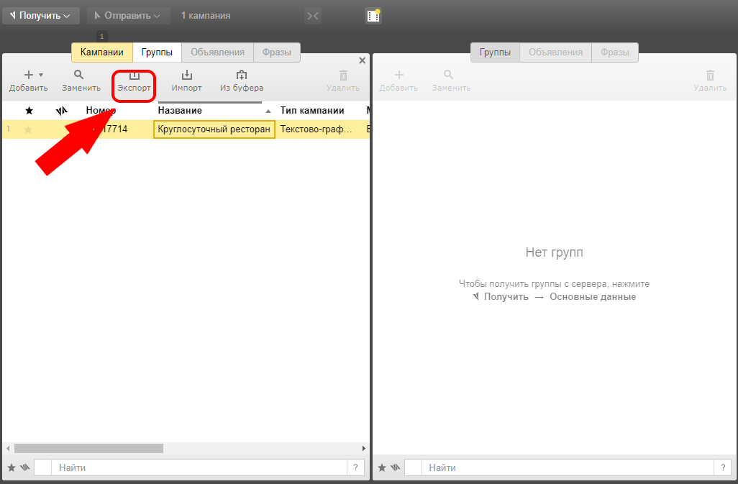Image resolution: width=738 pixels, height=484 pixels.
Task: Click the Добавить plus icon in left panel
Action: (29, 75)
